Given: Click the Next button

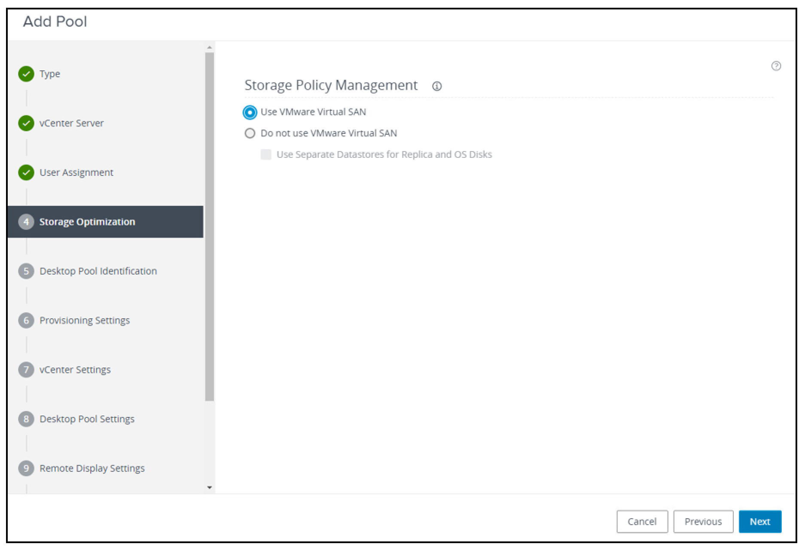Looking at the screenshot, I should tap(760, 521).
